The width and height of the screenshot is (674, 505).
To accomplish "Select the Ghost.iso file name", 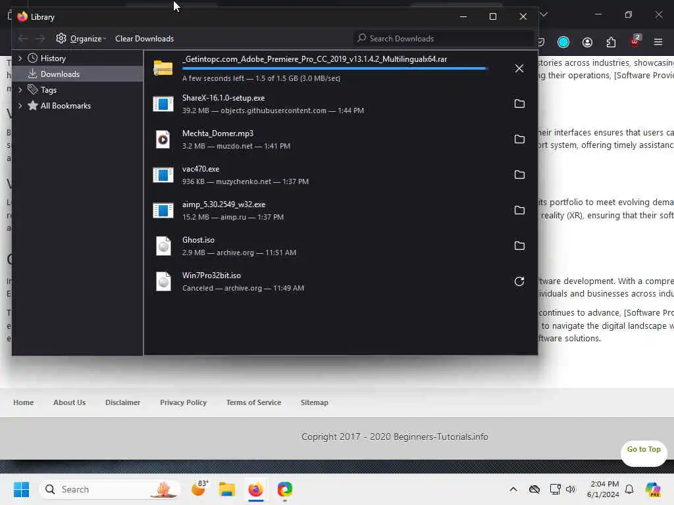I will click(x=198, y=240).
